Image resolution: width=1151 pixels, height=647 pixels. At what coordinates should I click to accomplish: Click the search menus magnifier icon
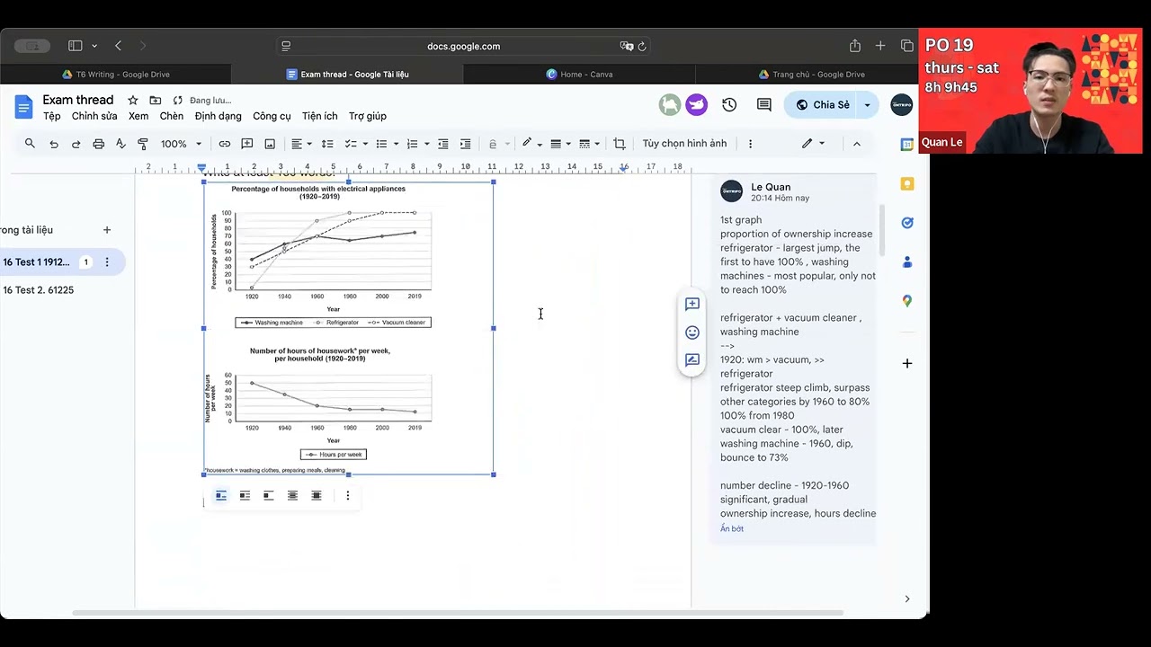coord(30,144)
